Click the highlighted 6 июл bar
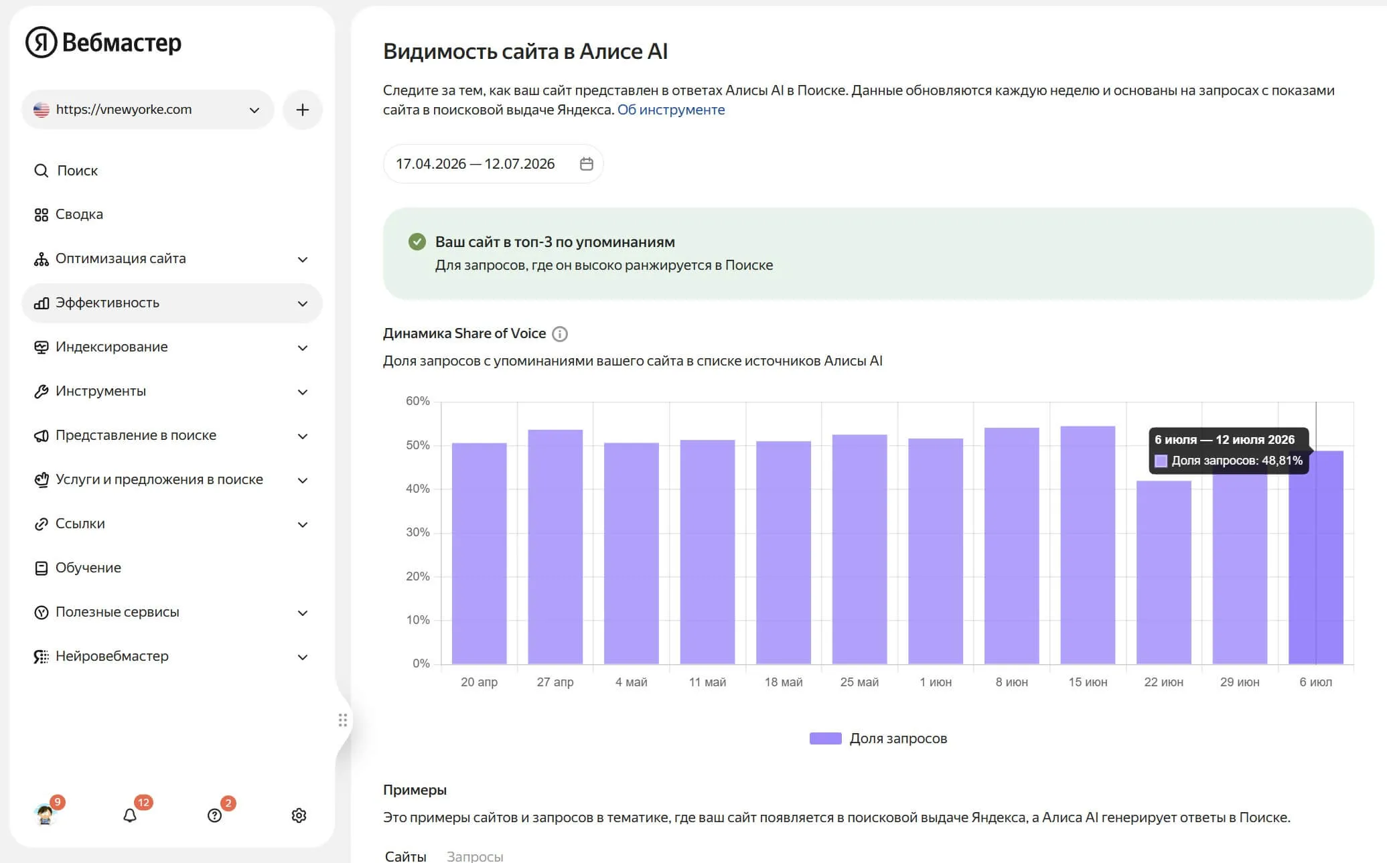Screen dimensions: 1387x863 coord(1316,558)
